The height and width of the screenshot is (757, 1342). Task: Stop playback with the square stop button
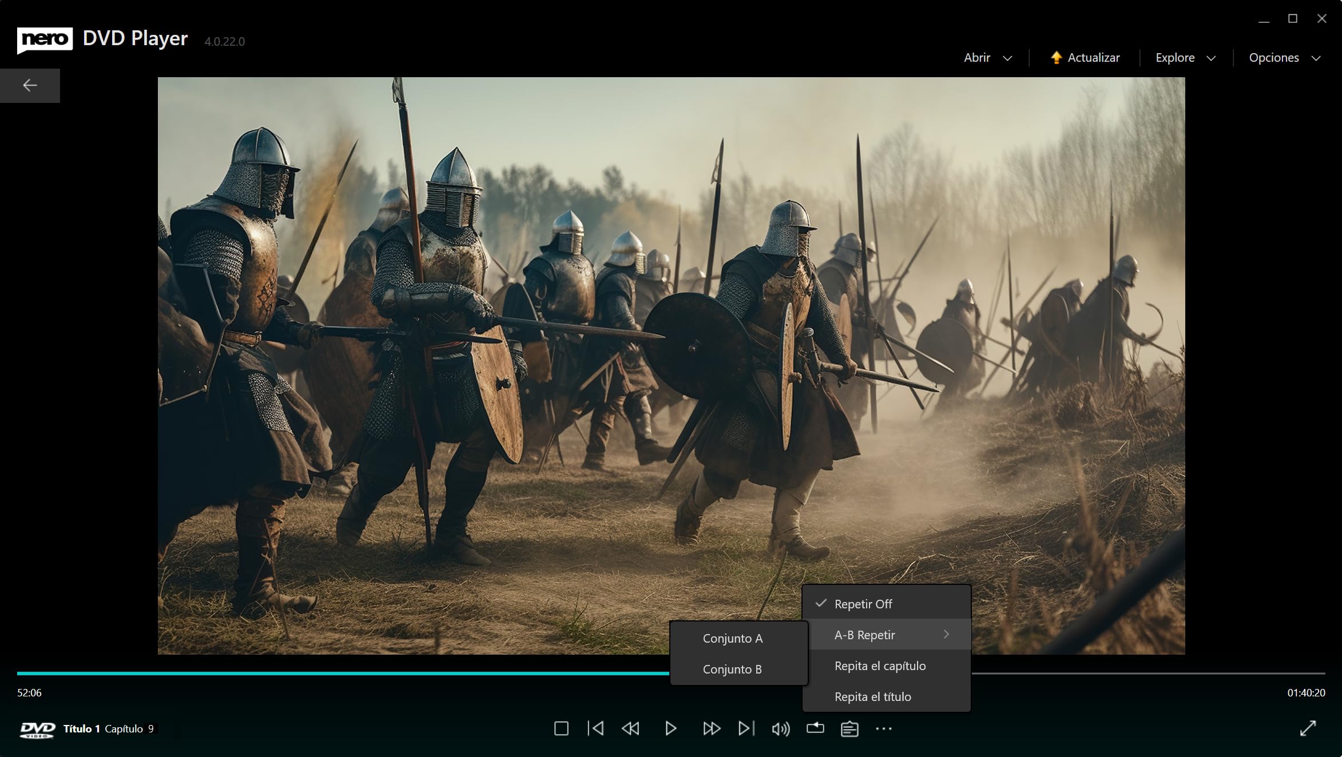point(561,728)
